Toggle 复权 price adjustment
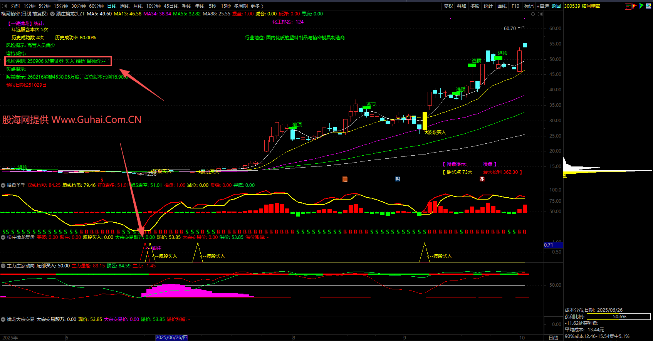The height and width of the screenshot is (341, 653). (x=448, y=6)
